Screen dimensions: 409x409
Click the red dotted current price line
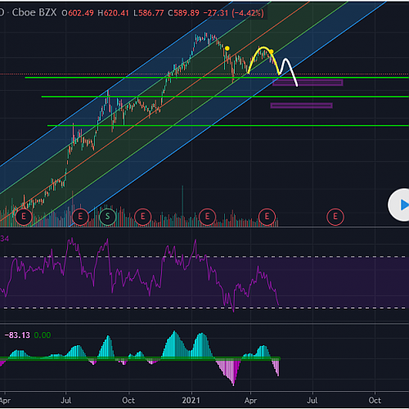pyautogui.click(x=204, y=74)
